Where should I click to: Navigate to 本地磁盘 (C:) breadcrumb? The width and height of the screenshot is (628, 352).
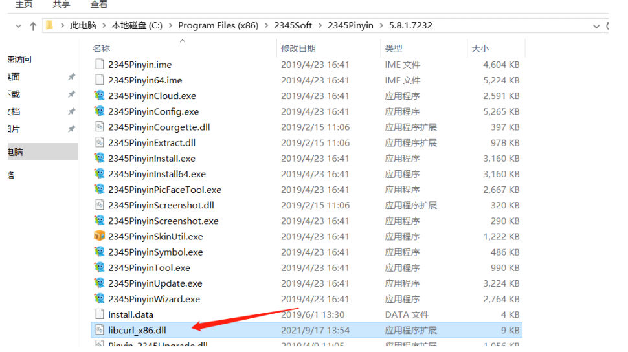click(137, 26)
